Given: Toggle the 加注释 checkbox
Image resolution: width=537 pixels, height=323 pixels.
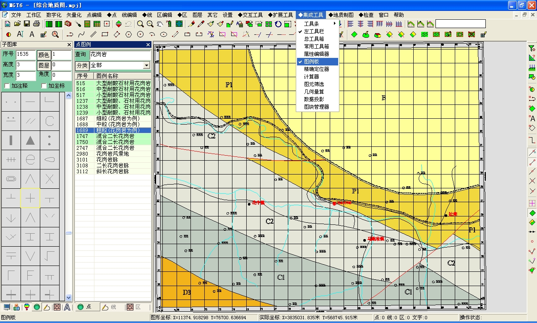Looking at the screenshot, I should coord(7,86).
